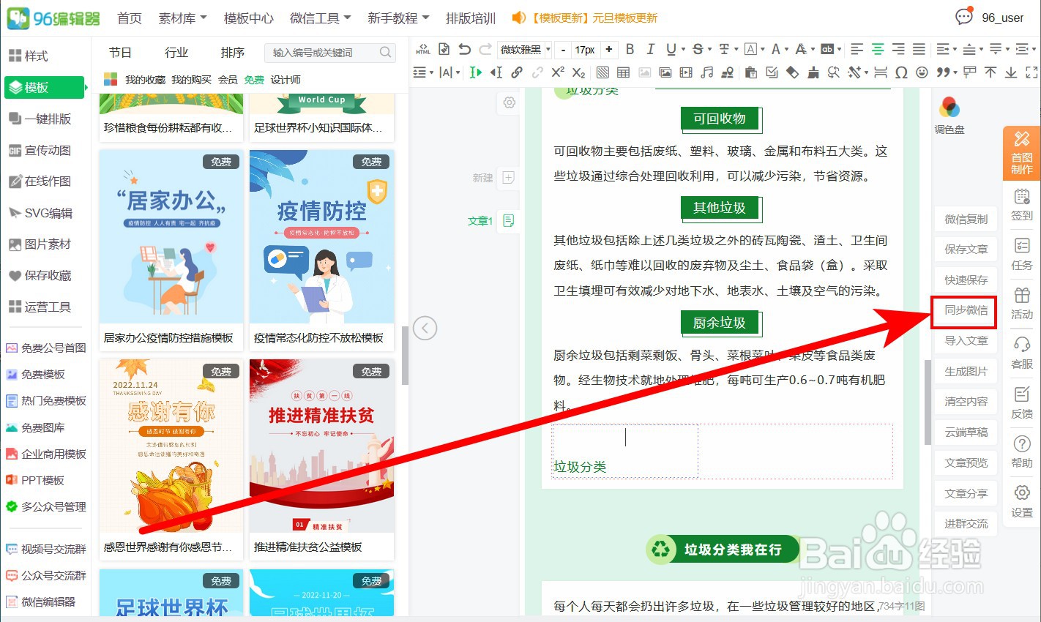Toggle strikethrough formatting
This screenshot has height=622, width=1041.
[698, 49]
